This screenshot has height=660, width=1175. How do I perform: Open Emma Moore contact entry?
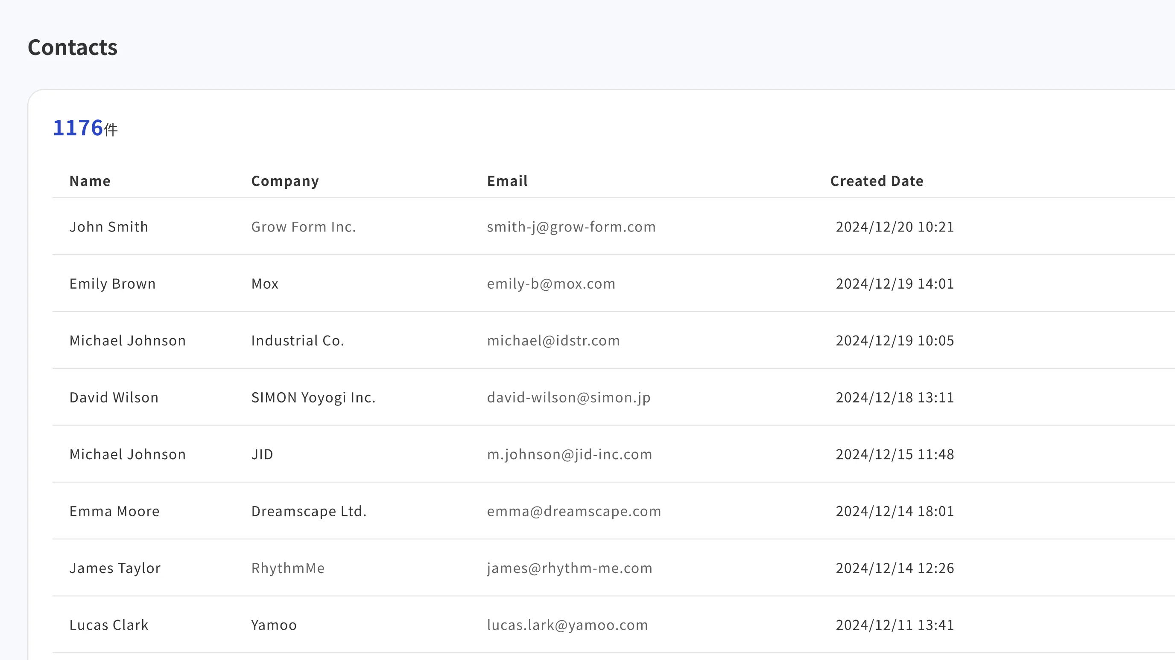(114, 511)
